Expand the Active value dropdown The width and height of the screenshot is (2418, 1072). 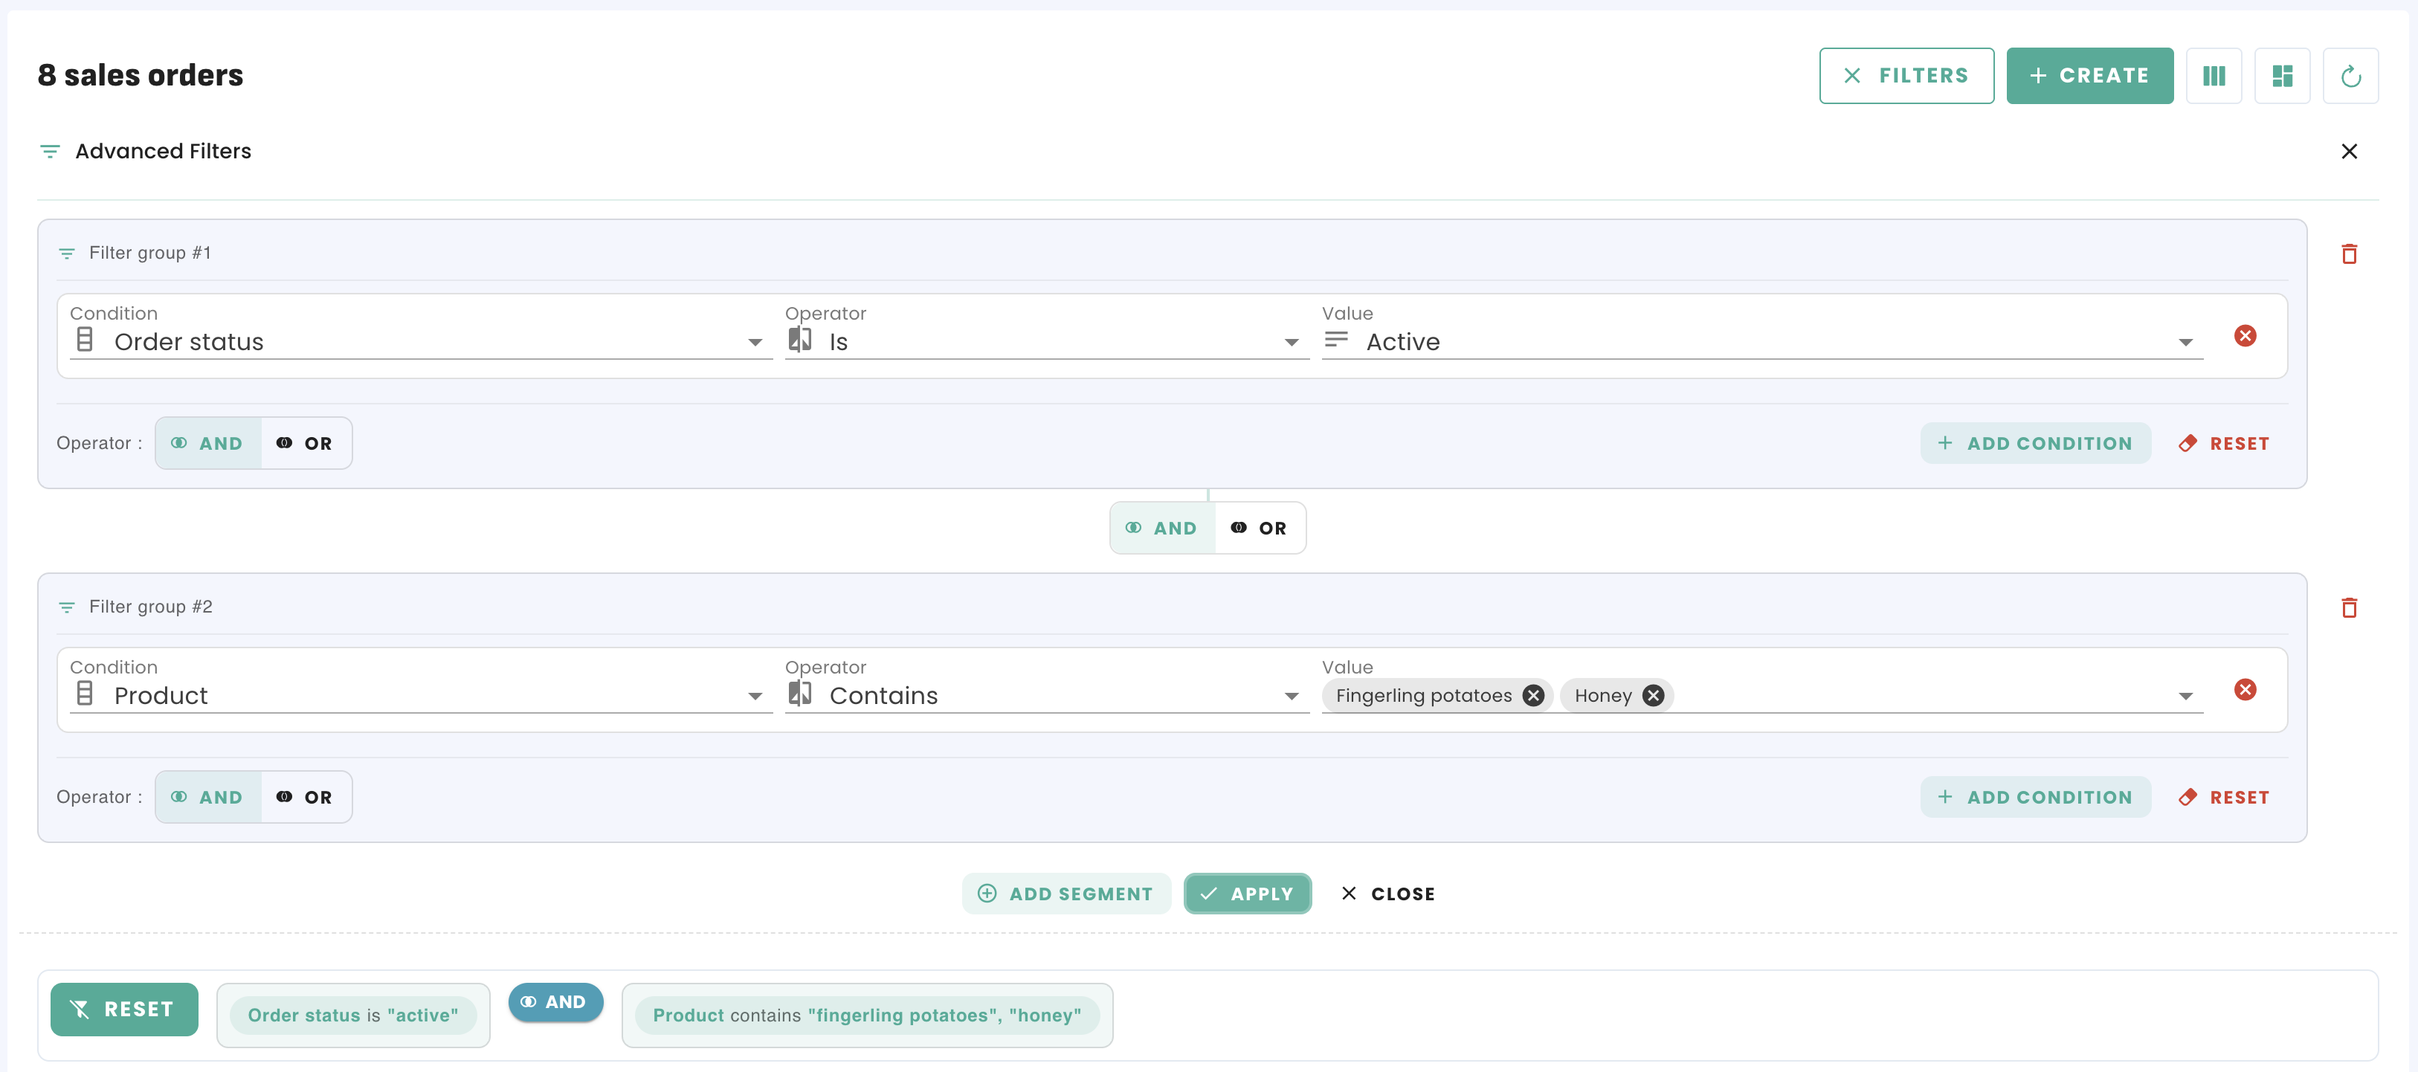[2185, 343]
